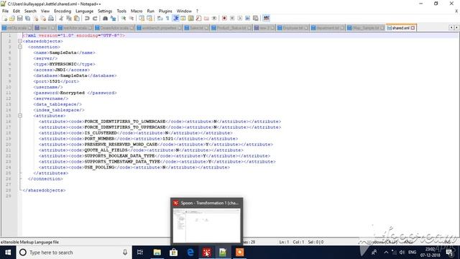The image size is (460, 259).
Task: Open the Language menu
Action: (x=84, y=11)
